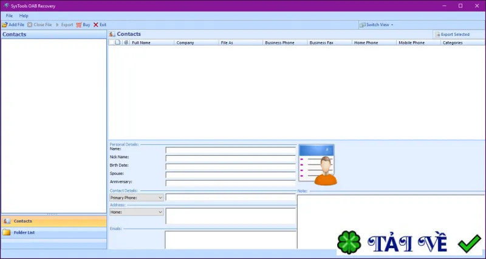Viewport: 486px width, 259px height.
Task: Click the Buy shopping cart icon
Action: coord(79,25)
